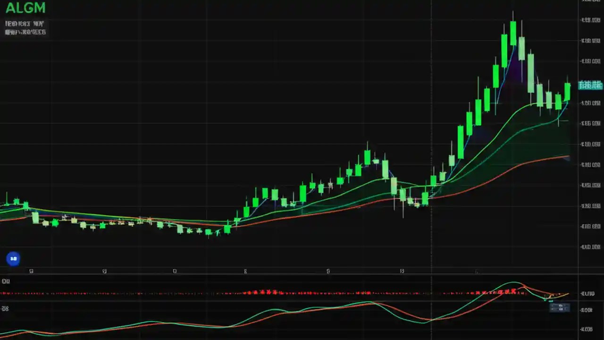Viewport: 604px width, 340px height.
Task: Click the blue circular badge near bottom left
Action: tap(13, 258)
